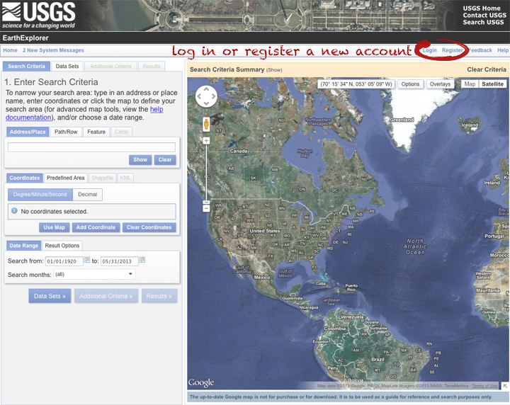Expand the Search months dropdown
The height and width of the screenshot is (405, 510).
point(95,274)
